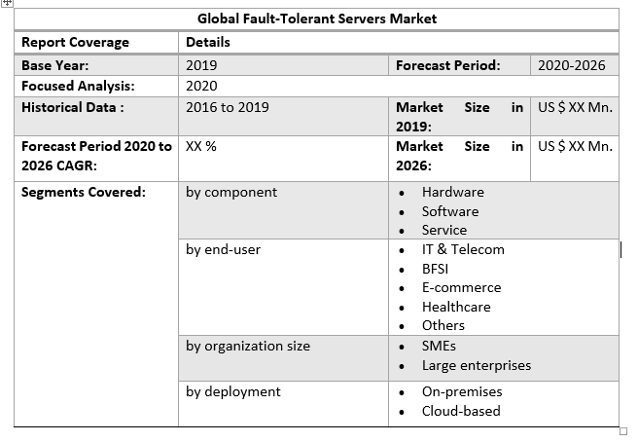
Task: Click the Cloud-based bullet item
Action: [461, 411]
